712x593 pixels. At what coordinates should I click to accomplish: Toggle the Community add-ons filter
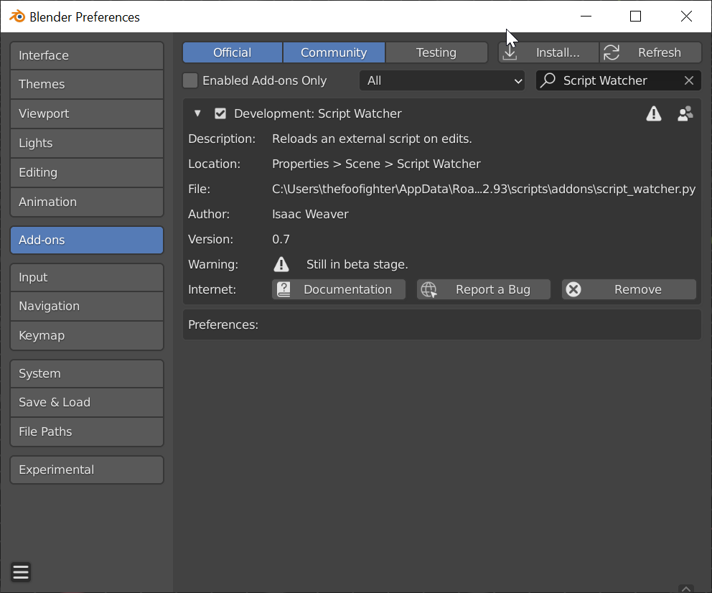[x=334, y=52]
